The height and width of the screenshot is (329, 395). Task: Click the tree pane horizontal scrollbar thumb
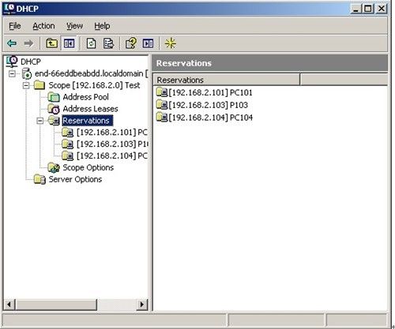(56, 305)
